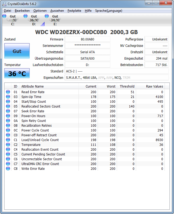This screenshot has width=174, height=214.
Task: Click the Current column header
Action: 88,87
